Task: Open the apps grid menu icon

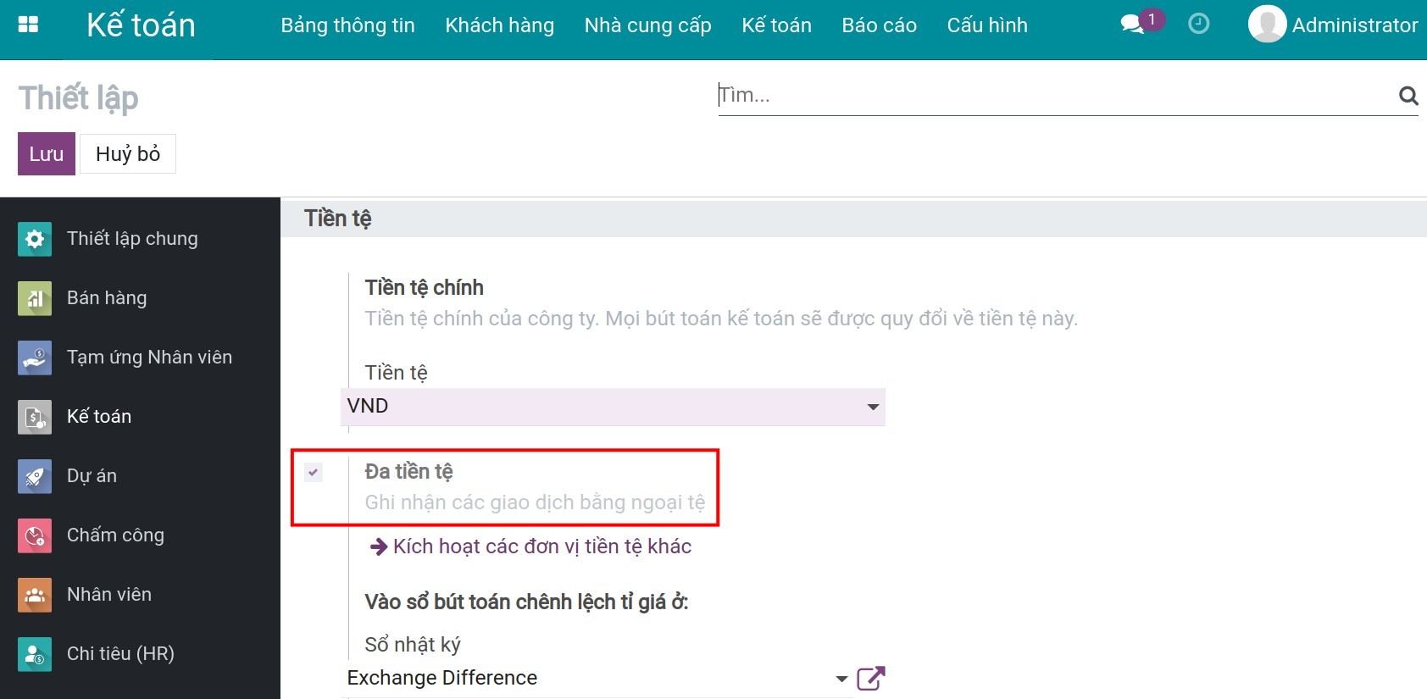Action: (x=28, y=25)
